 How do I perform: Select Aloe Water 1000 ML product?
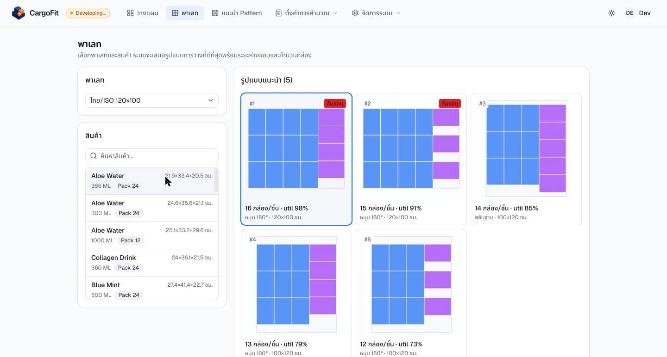152,235
